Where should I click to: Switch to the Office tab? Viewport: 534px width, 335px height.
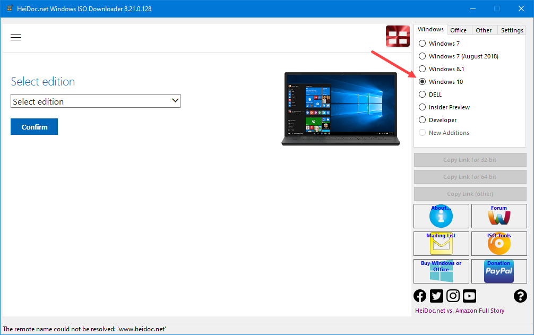[x=458, y=30]
